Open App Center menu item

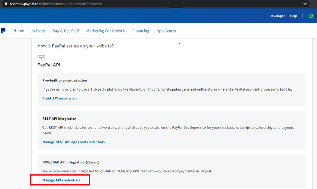pos(166,31)
